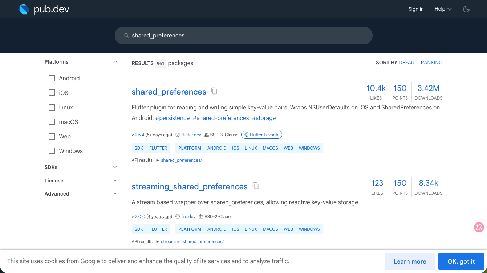Click 10.4k likes count on shared_preferences
This screenshot has height=273, width=487.
[x=376, y=88]
